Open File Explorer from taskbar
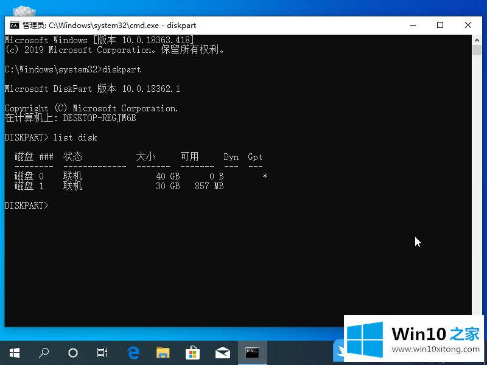 click(163, 353)
